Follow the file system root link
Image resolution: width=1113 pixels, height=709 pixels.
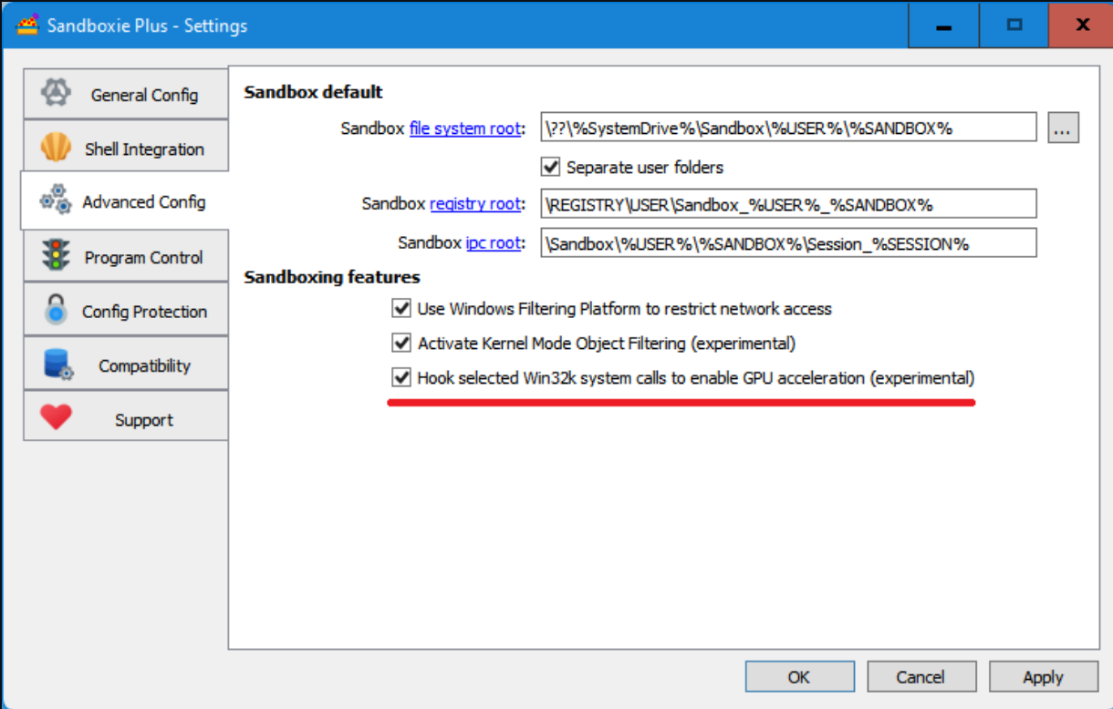[x=465, y=128]
